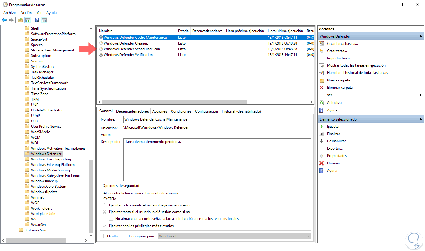Select the UpdateOrchestrator folder in the tree
425x251 pixels.
click(x=47, y=110)
